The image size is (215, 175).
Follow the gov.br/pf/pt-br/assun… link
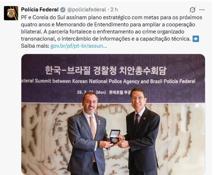(79, 46)
